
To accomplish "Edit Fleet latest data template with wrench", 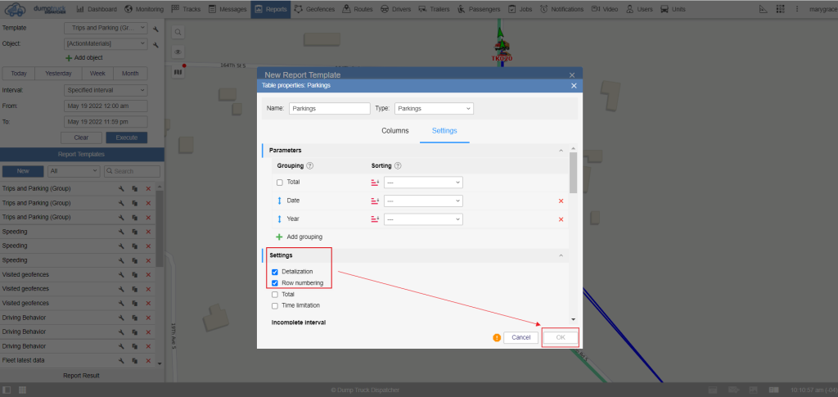I will click(x=120, y=361).
